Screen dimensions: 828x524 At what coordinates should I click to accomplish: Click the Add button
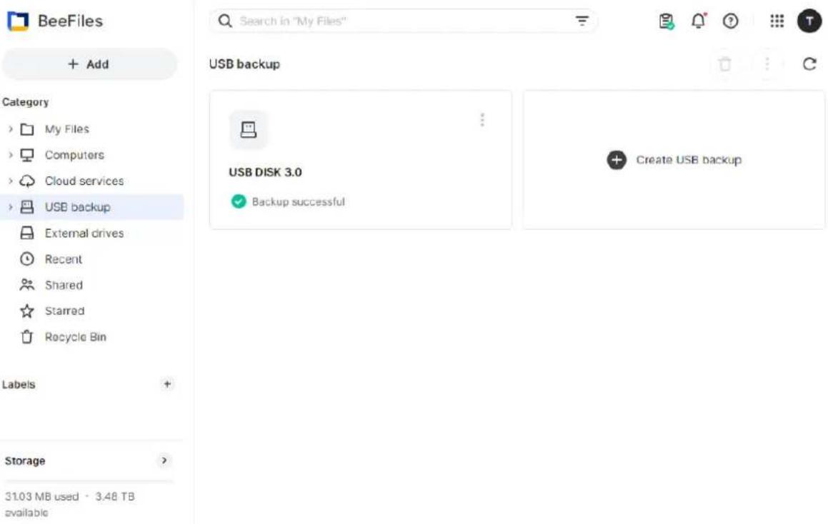point(89,64)
